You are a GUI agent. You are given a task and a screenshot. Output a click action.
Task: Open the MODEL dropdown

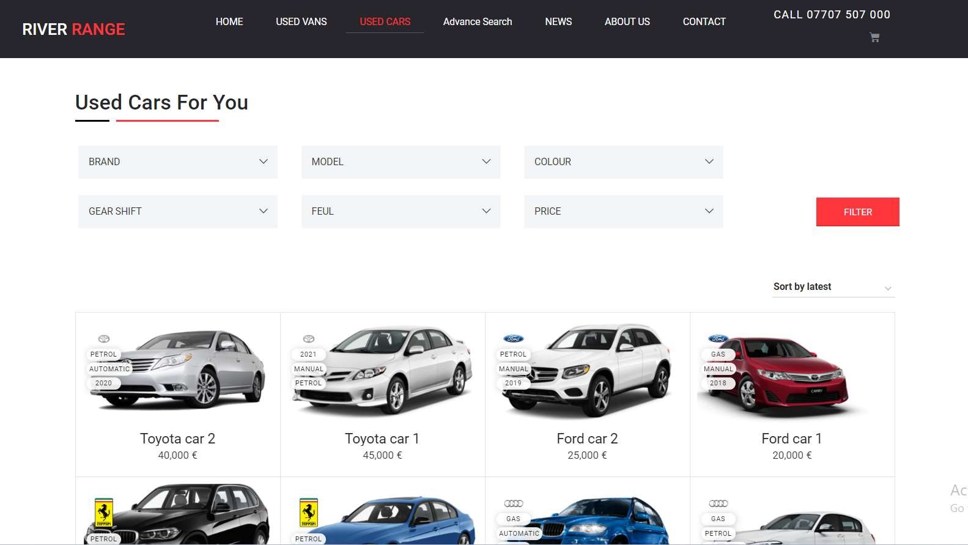(x=401, y=162)
